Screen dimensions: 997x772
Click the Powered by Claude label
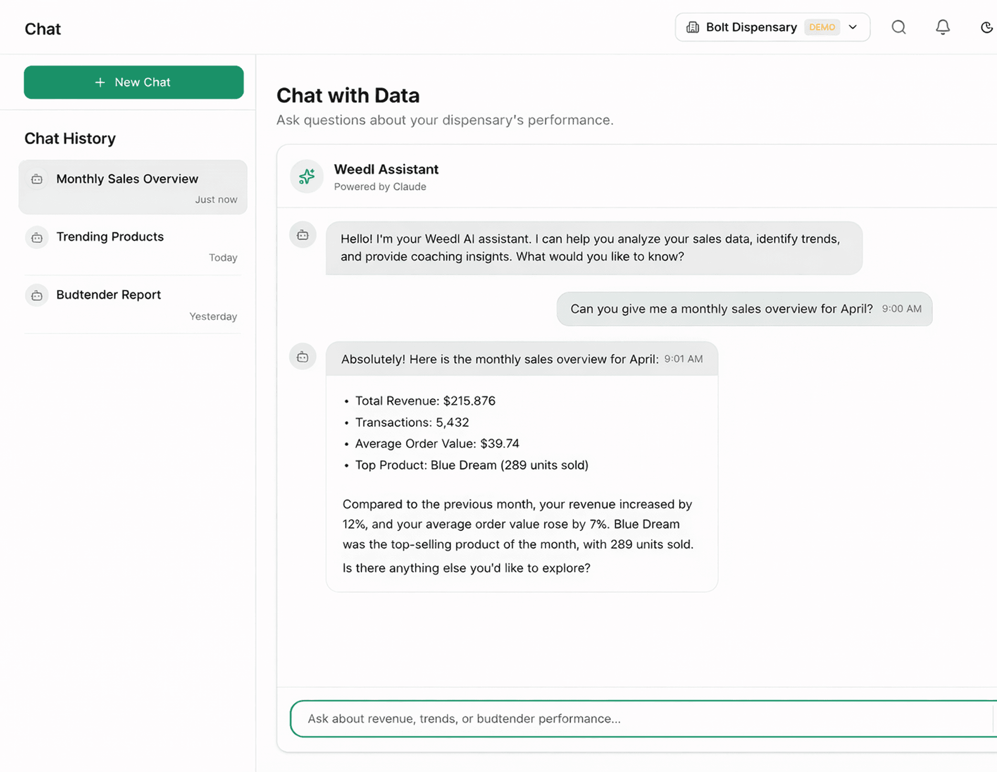coord(380,187)
